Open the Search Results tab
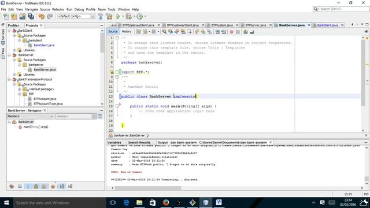The height and width of the screenshot is (208, 370). (139, 143)
